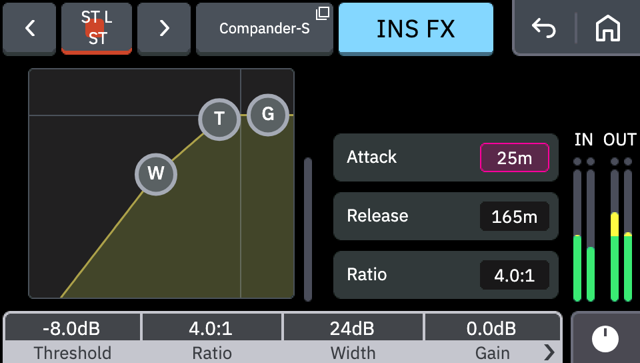Select the Attack 25m value field
This screenshot has height=363, width=640.
[514, 157]
